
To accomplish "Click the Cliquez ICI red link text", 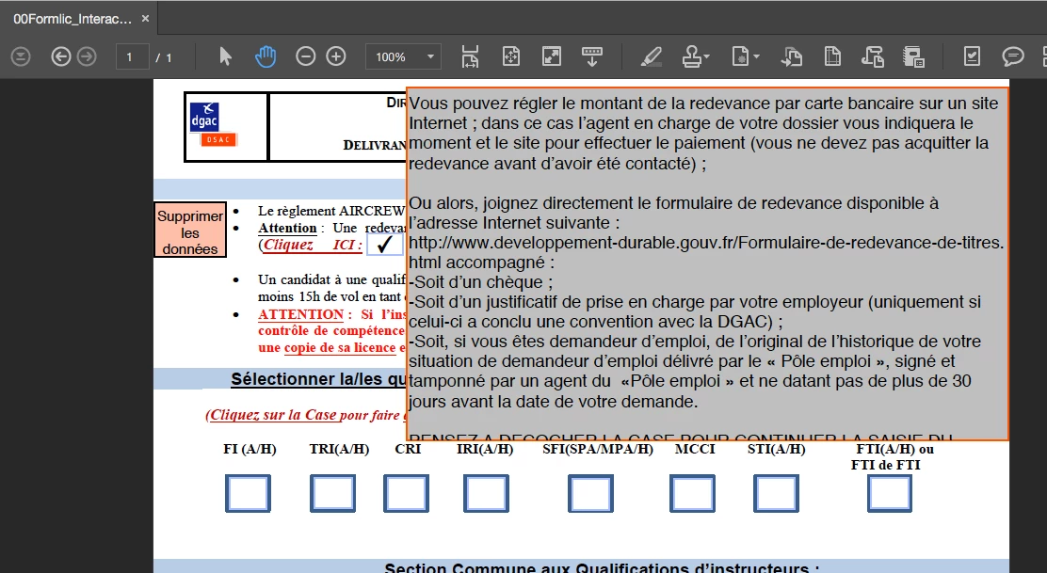I will click(313, 245).
